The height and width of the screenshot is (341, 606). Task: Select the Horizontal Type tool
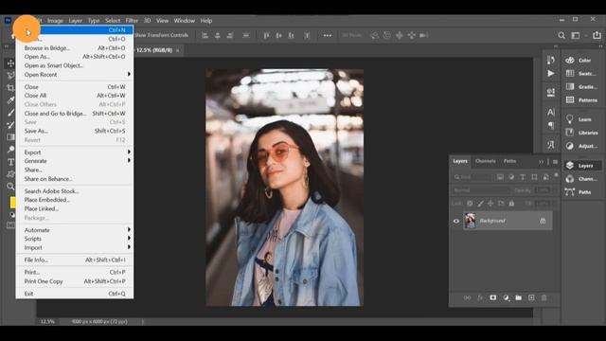(10, 162)
